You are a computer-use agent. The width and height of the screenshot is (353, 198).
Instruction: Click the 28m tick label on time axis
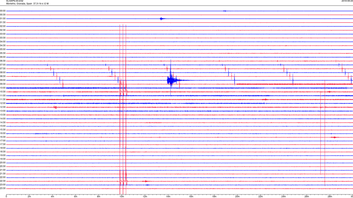pos(330,197)
